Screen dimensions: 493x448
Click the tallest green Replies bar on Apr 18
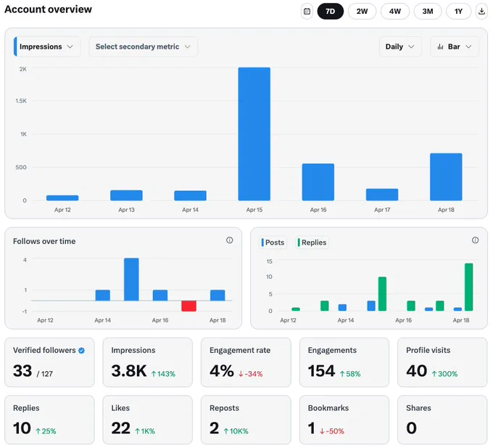468,287
